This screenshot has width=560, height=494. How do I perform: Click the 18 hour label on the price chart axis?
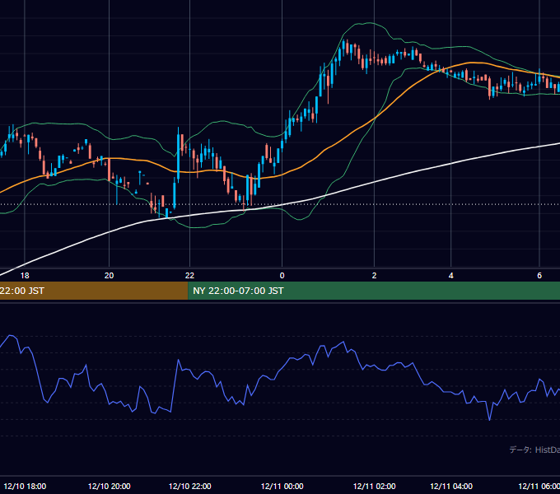[25, 276]
